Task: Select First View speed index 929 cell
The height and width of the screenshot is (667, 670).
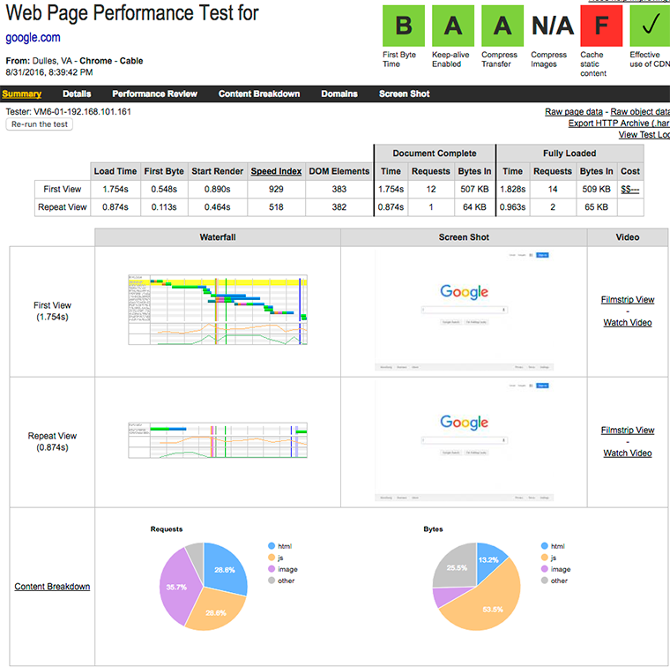Action: (276, 189)
